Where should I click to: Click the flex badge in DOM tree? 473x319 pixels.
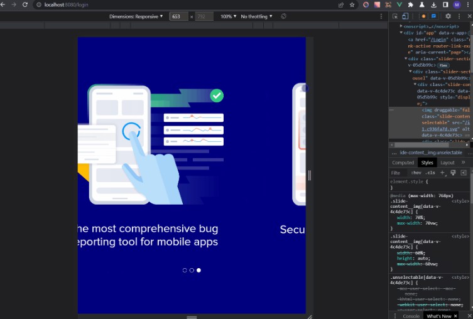pos(443,65)
